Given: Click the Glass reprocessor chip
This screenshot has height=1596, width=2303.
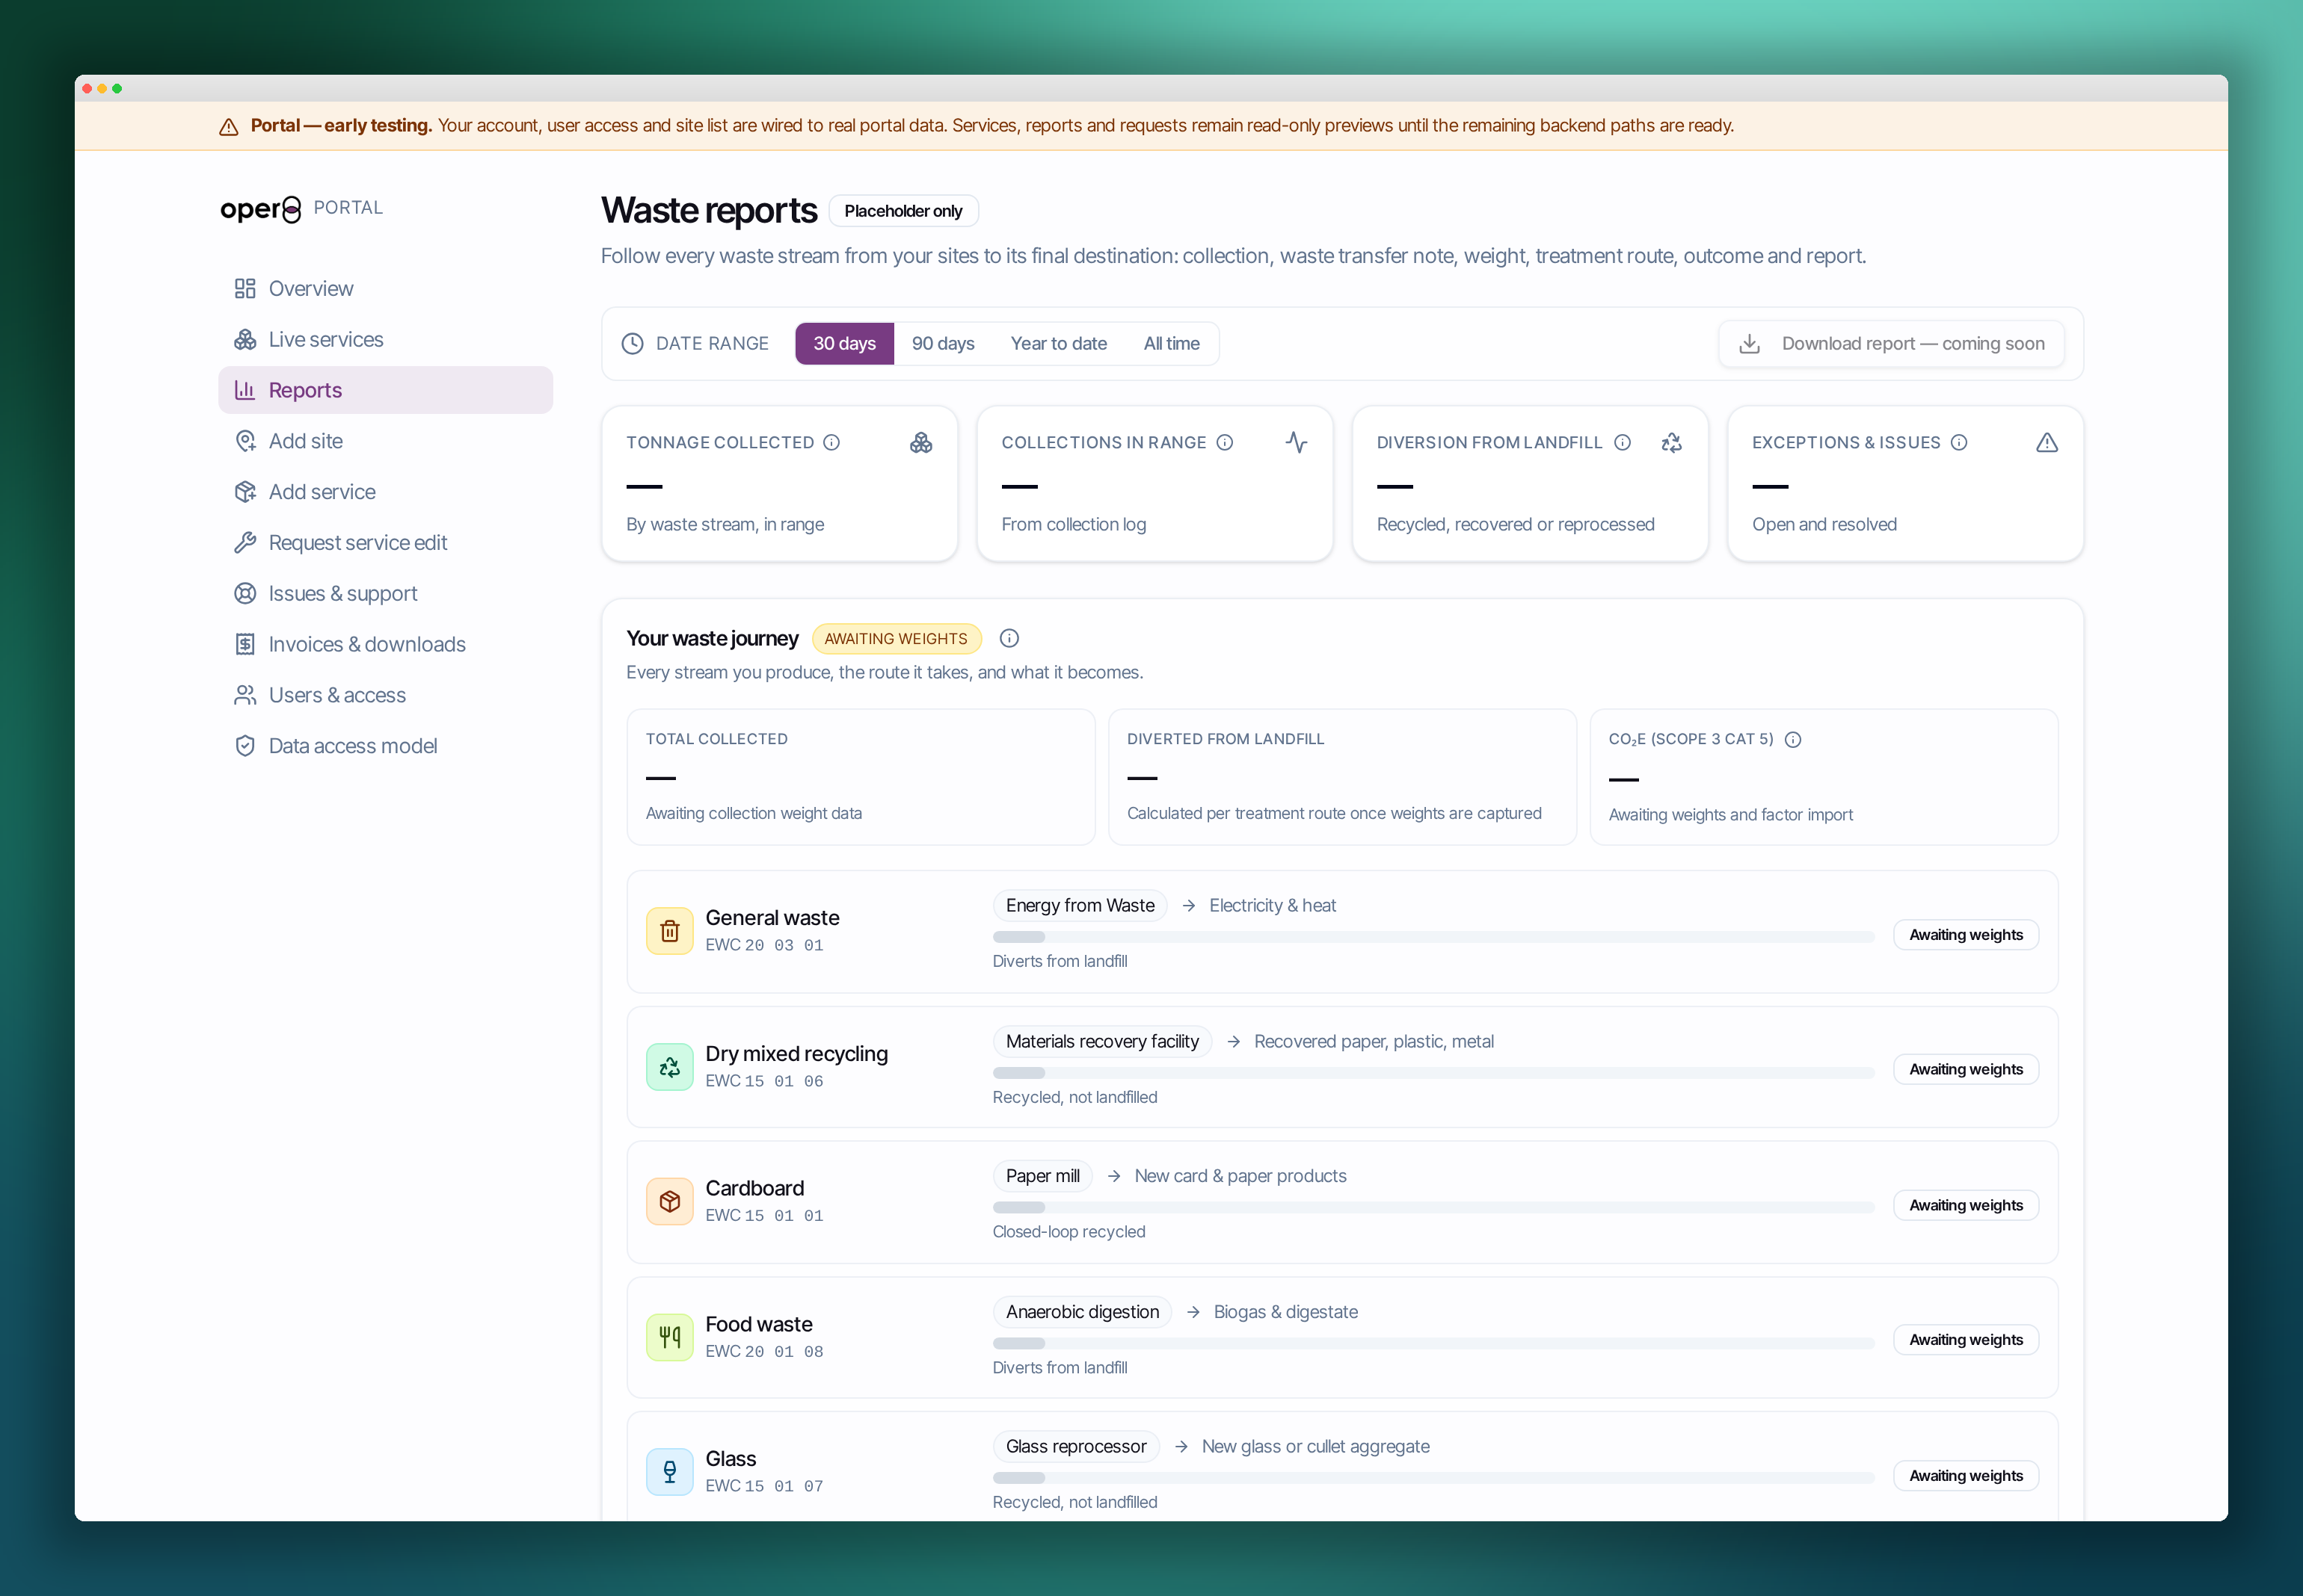Looking at the screenshot, I should coord(1075,1447).
